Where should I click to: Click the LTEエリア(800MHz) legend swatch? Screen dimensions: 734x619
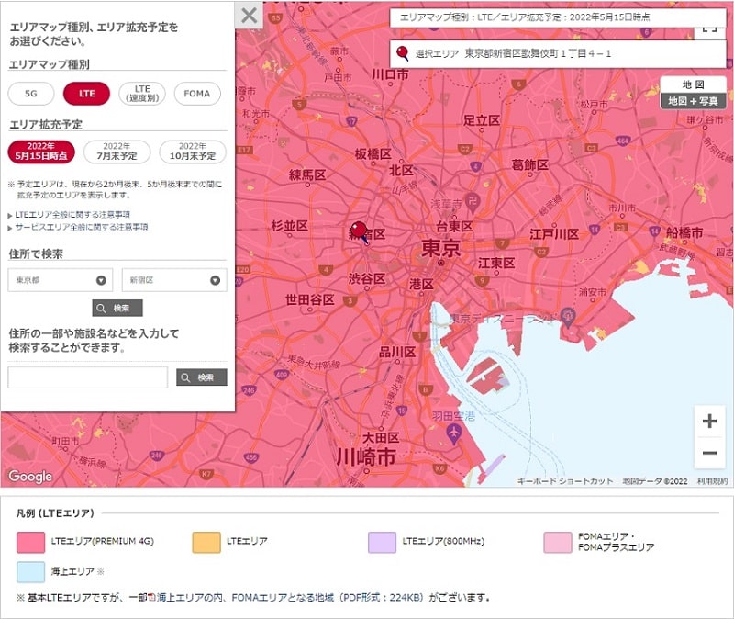382,543
